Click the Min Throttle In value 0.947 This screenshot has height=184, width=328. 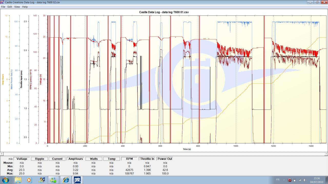[147, 166]
